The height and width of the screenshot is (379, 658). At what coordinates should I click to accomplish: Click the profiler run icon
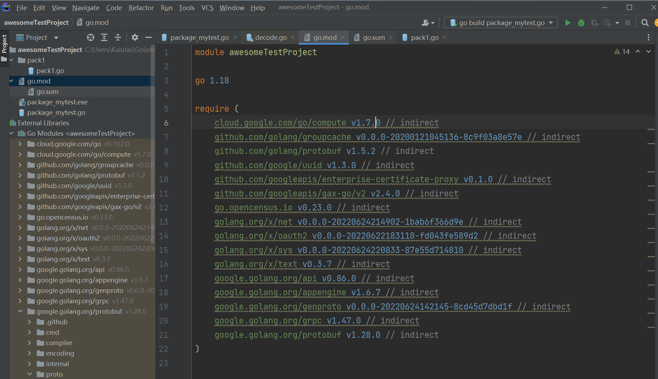pos(607,23)
